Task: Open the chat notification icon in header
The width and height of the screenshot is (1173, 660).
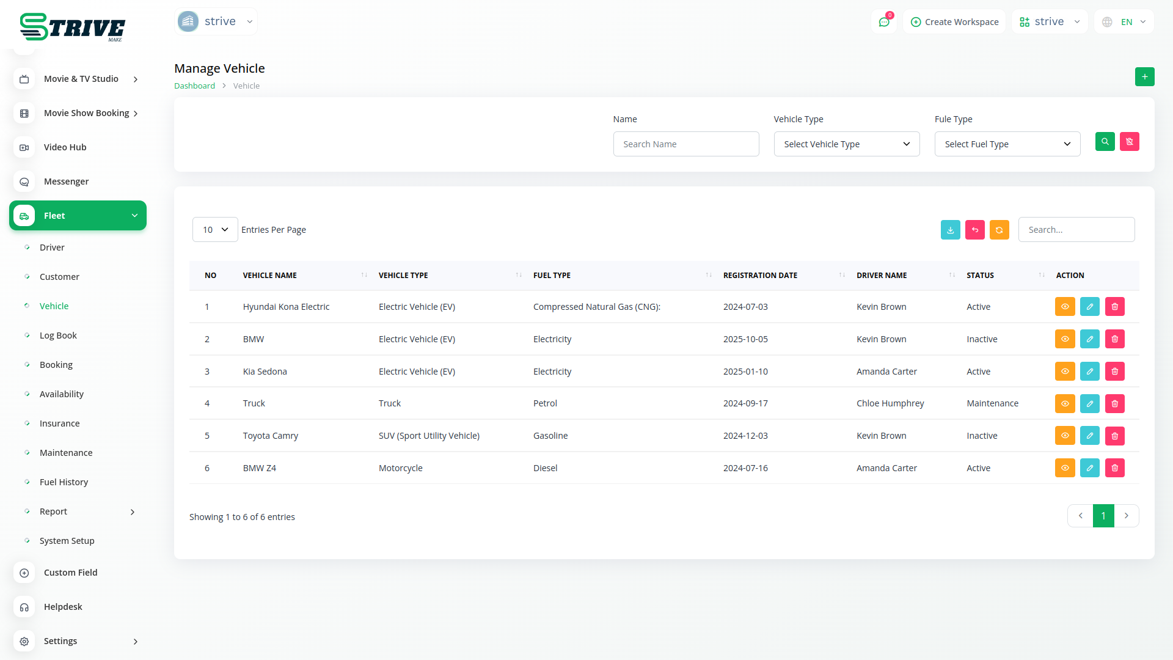Action: point(883,22)
